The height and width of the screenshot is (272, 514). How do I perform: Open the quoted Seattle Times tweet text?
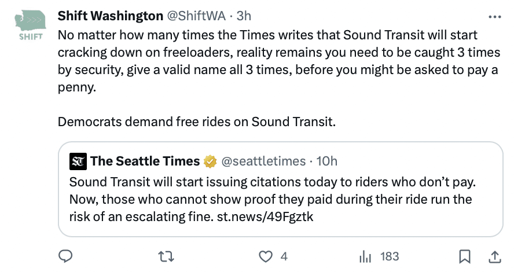pos(271,199)
